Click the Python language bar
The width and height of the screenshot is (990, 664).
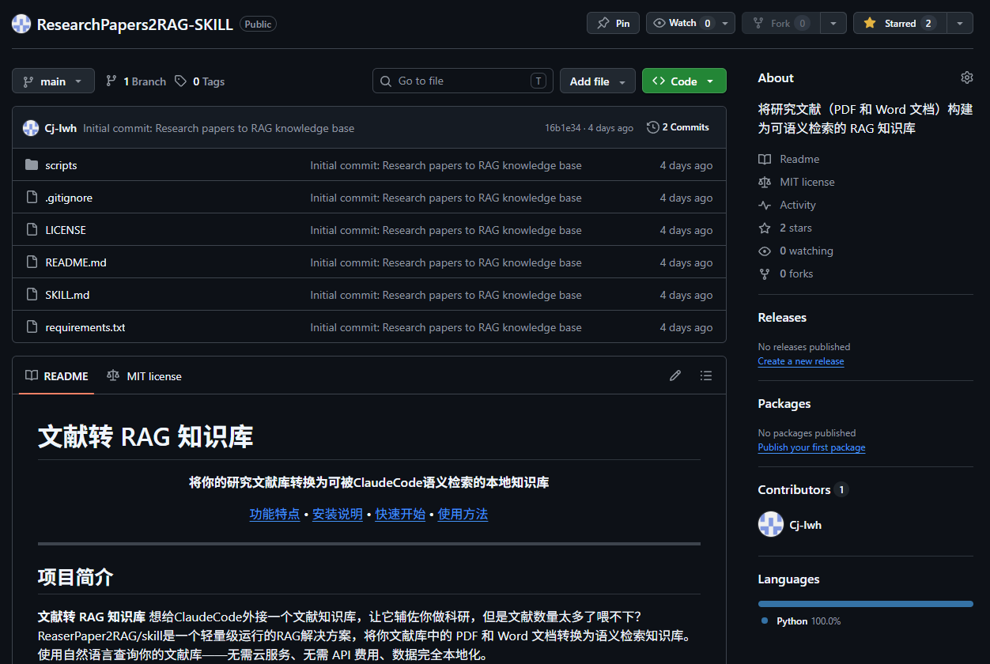[865, 604]
